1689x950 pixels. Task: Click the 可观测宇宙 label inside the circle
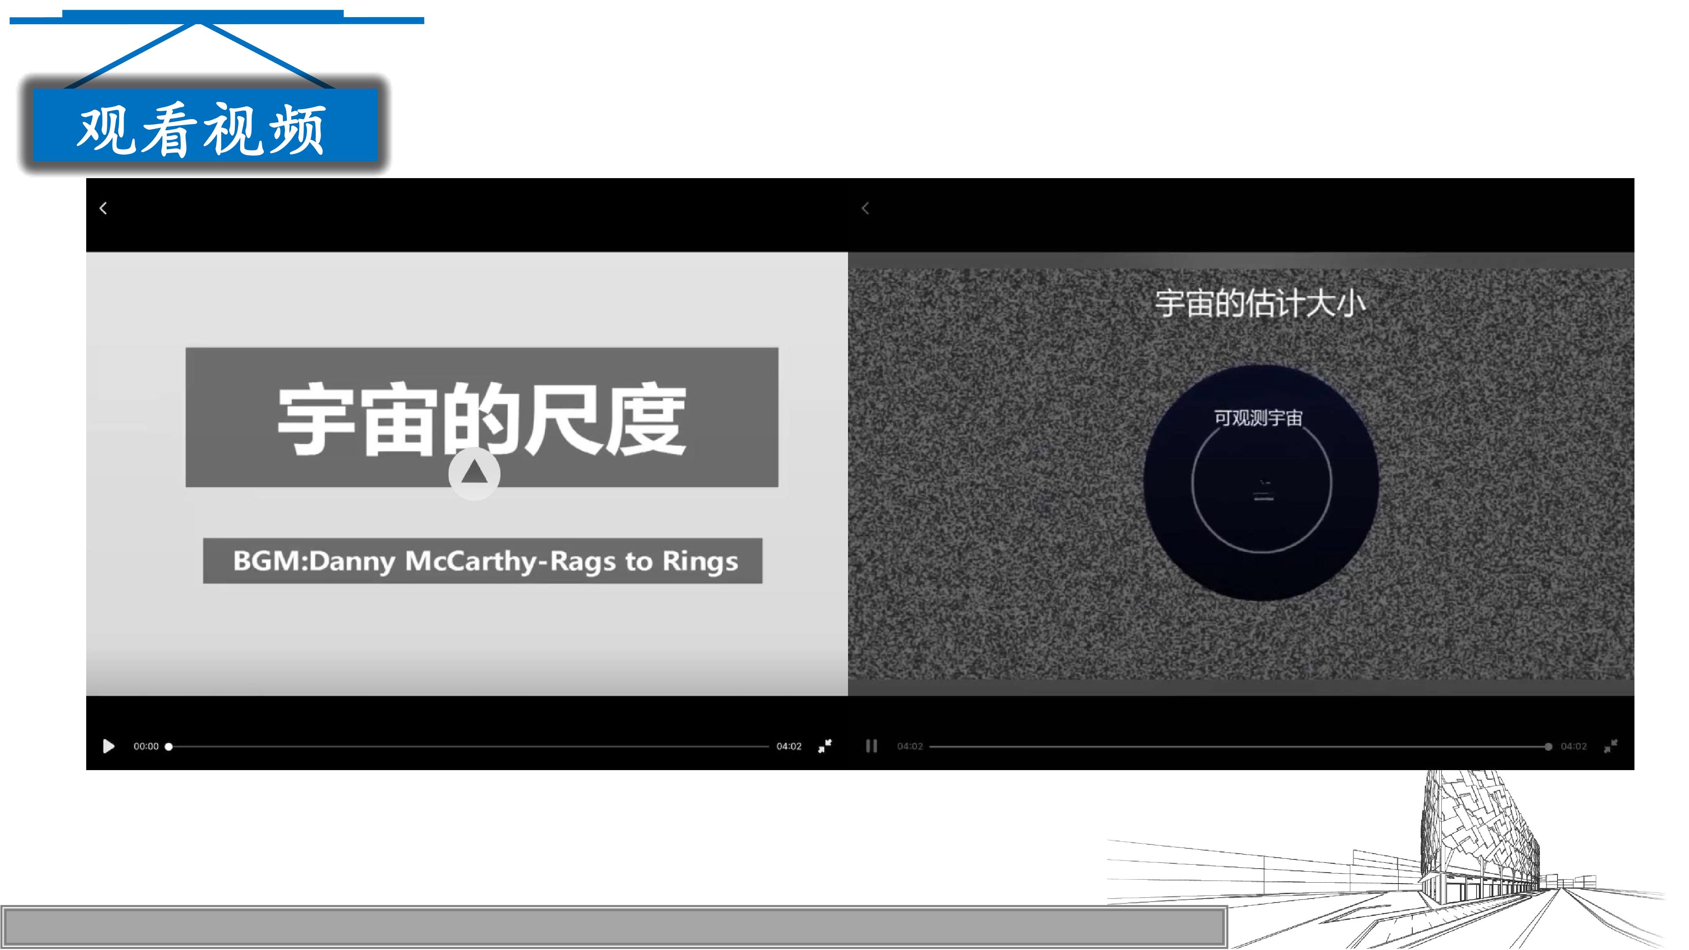point(1258,418)
